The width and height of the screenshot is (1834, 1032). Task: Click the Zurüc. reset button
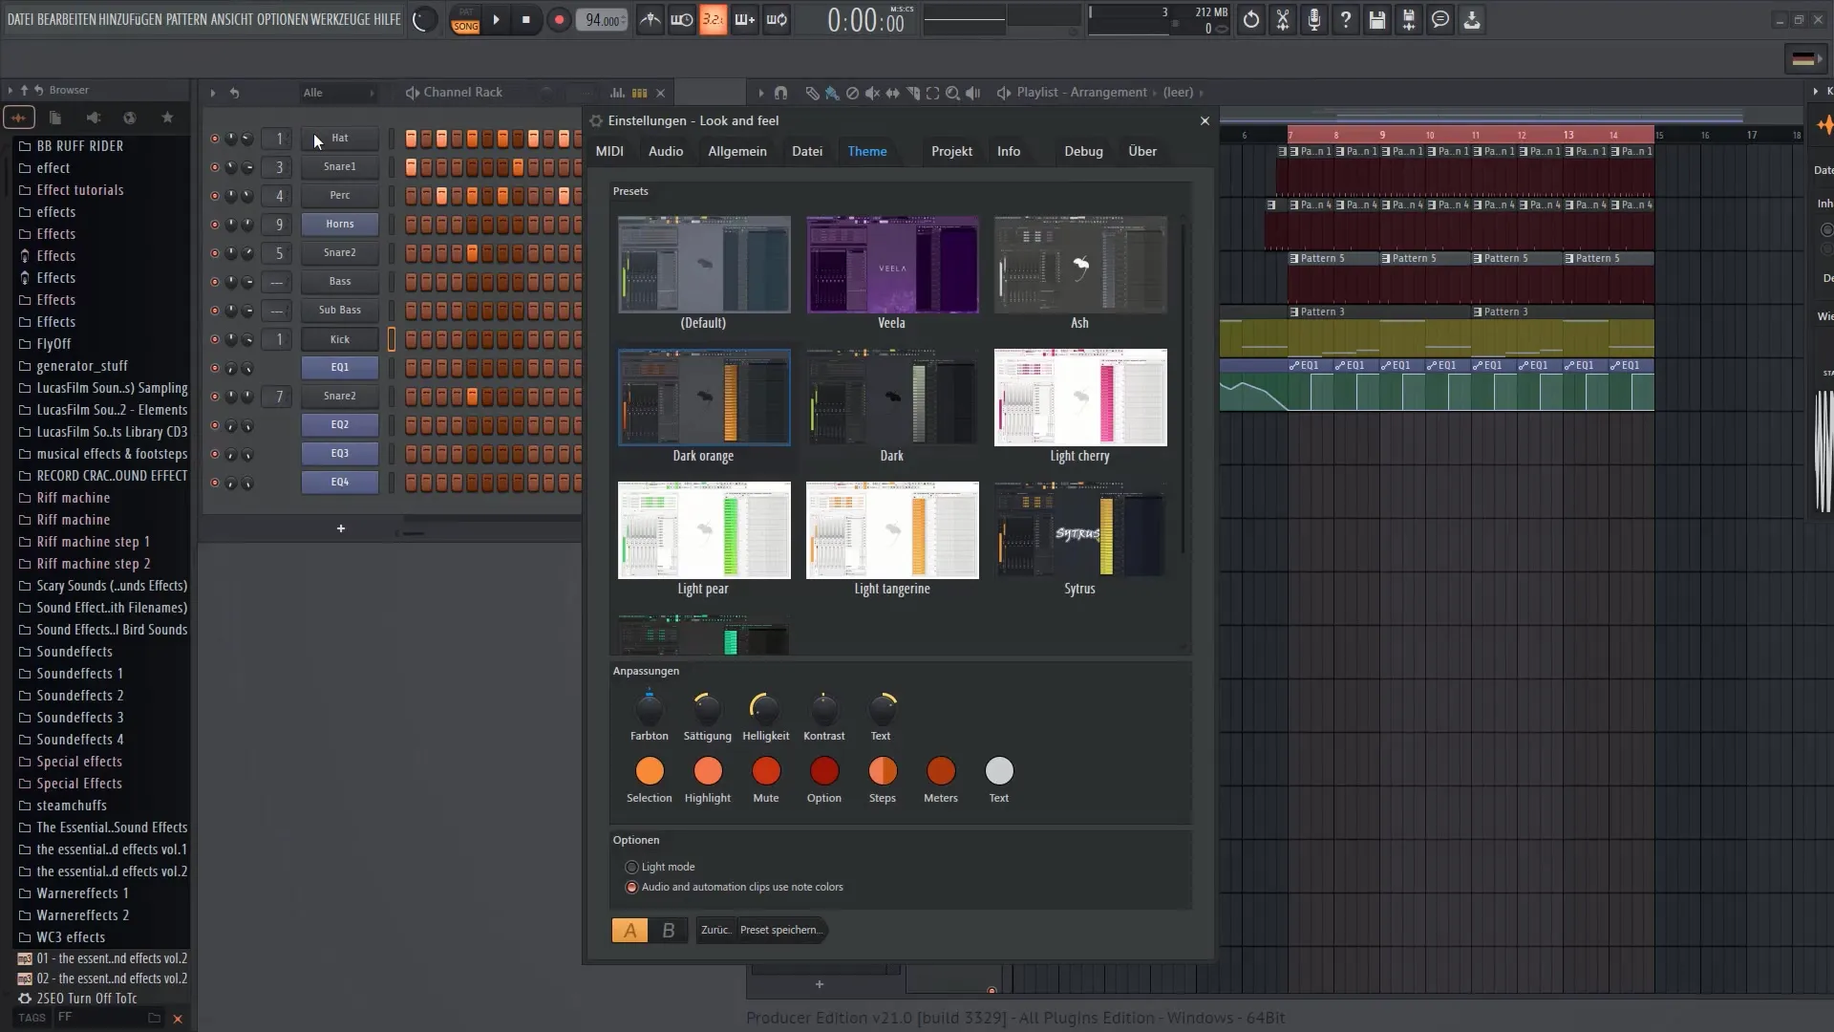click(715, 930)
